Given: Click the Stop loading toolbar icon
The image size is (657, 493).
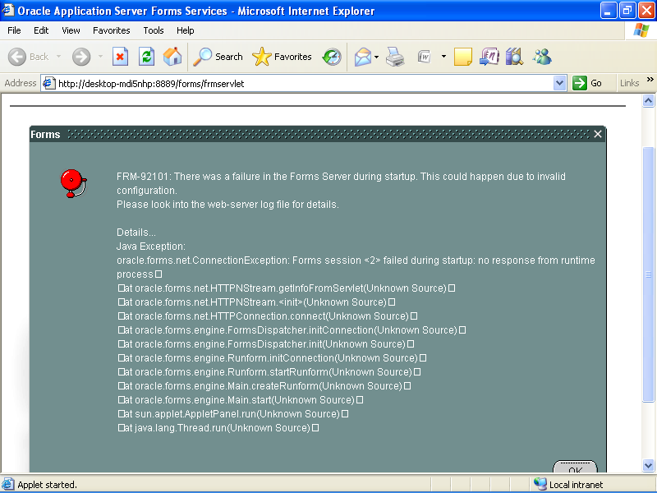Looking at the screenshot, I should tap(120, 57).
